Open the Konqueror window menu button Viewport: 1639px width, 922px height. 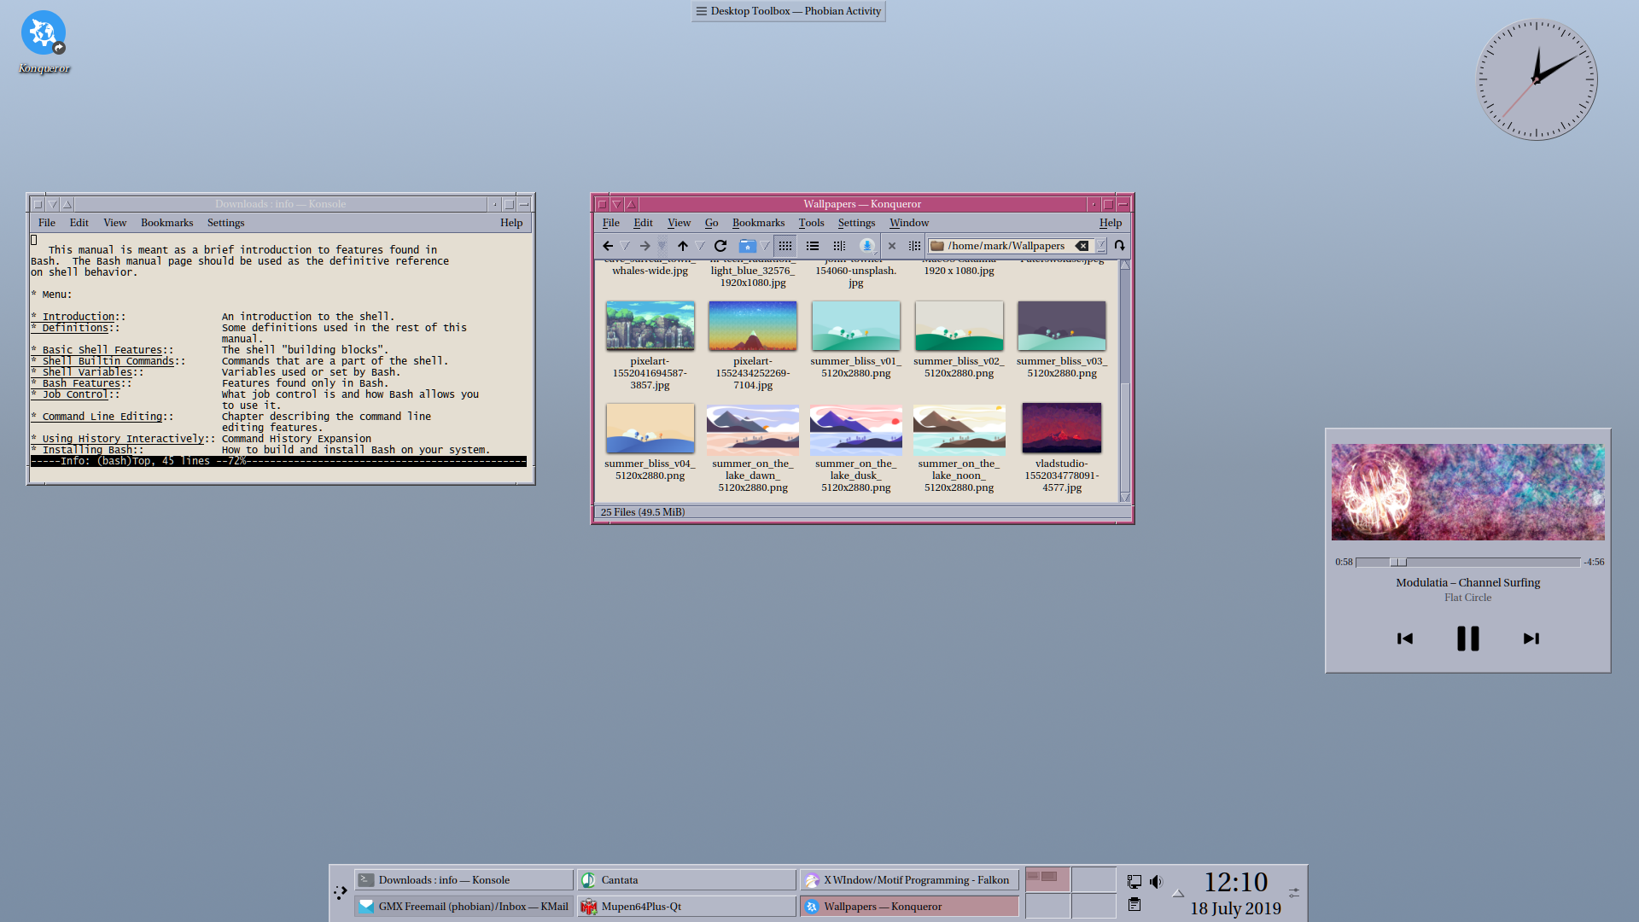tap(602, 204)
